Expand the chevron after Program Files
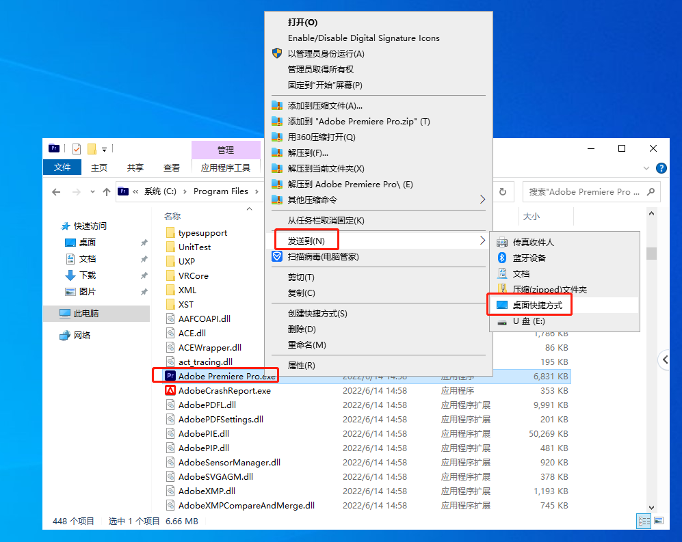Viewport: 682px width, 542px height. (257, 191)
